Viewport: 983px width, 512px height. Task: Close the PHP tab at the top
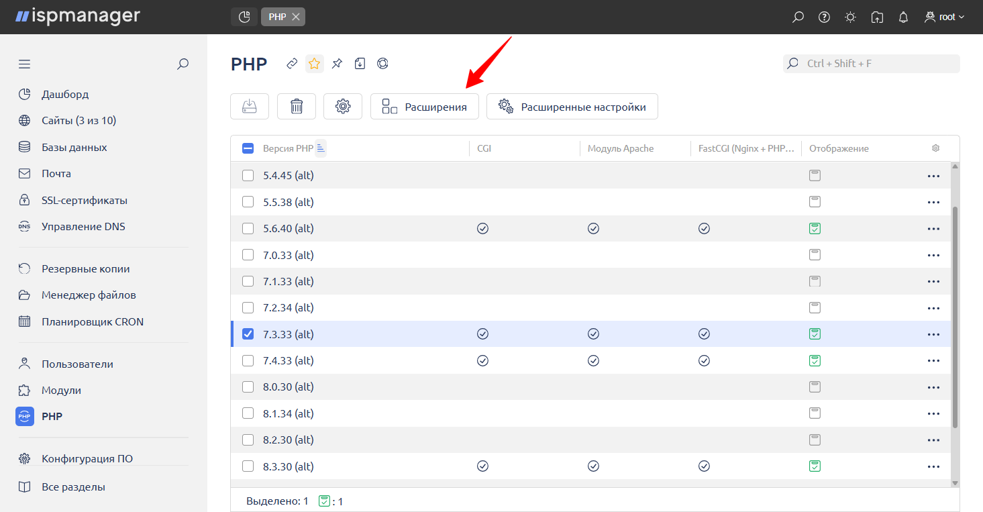coord(296,17)
